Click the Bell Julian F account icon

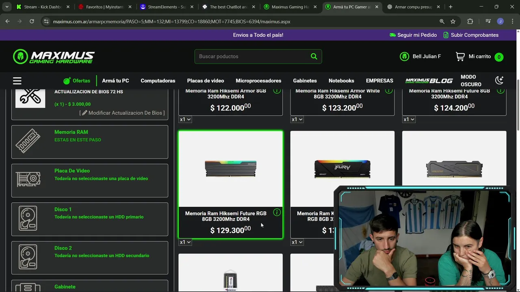tap(404, 56)
